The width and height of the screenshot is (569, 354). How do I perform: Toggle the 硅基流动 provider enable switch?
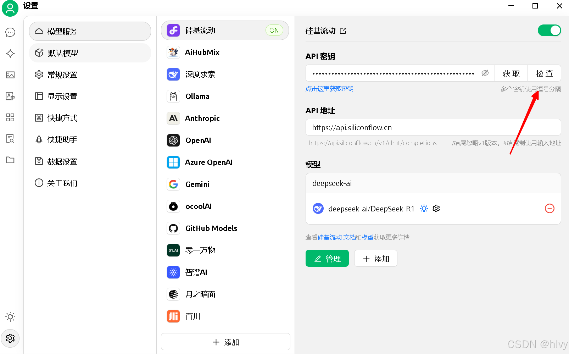549,31
